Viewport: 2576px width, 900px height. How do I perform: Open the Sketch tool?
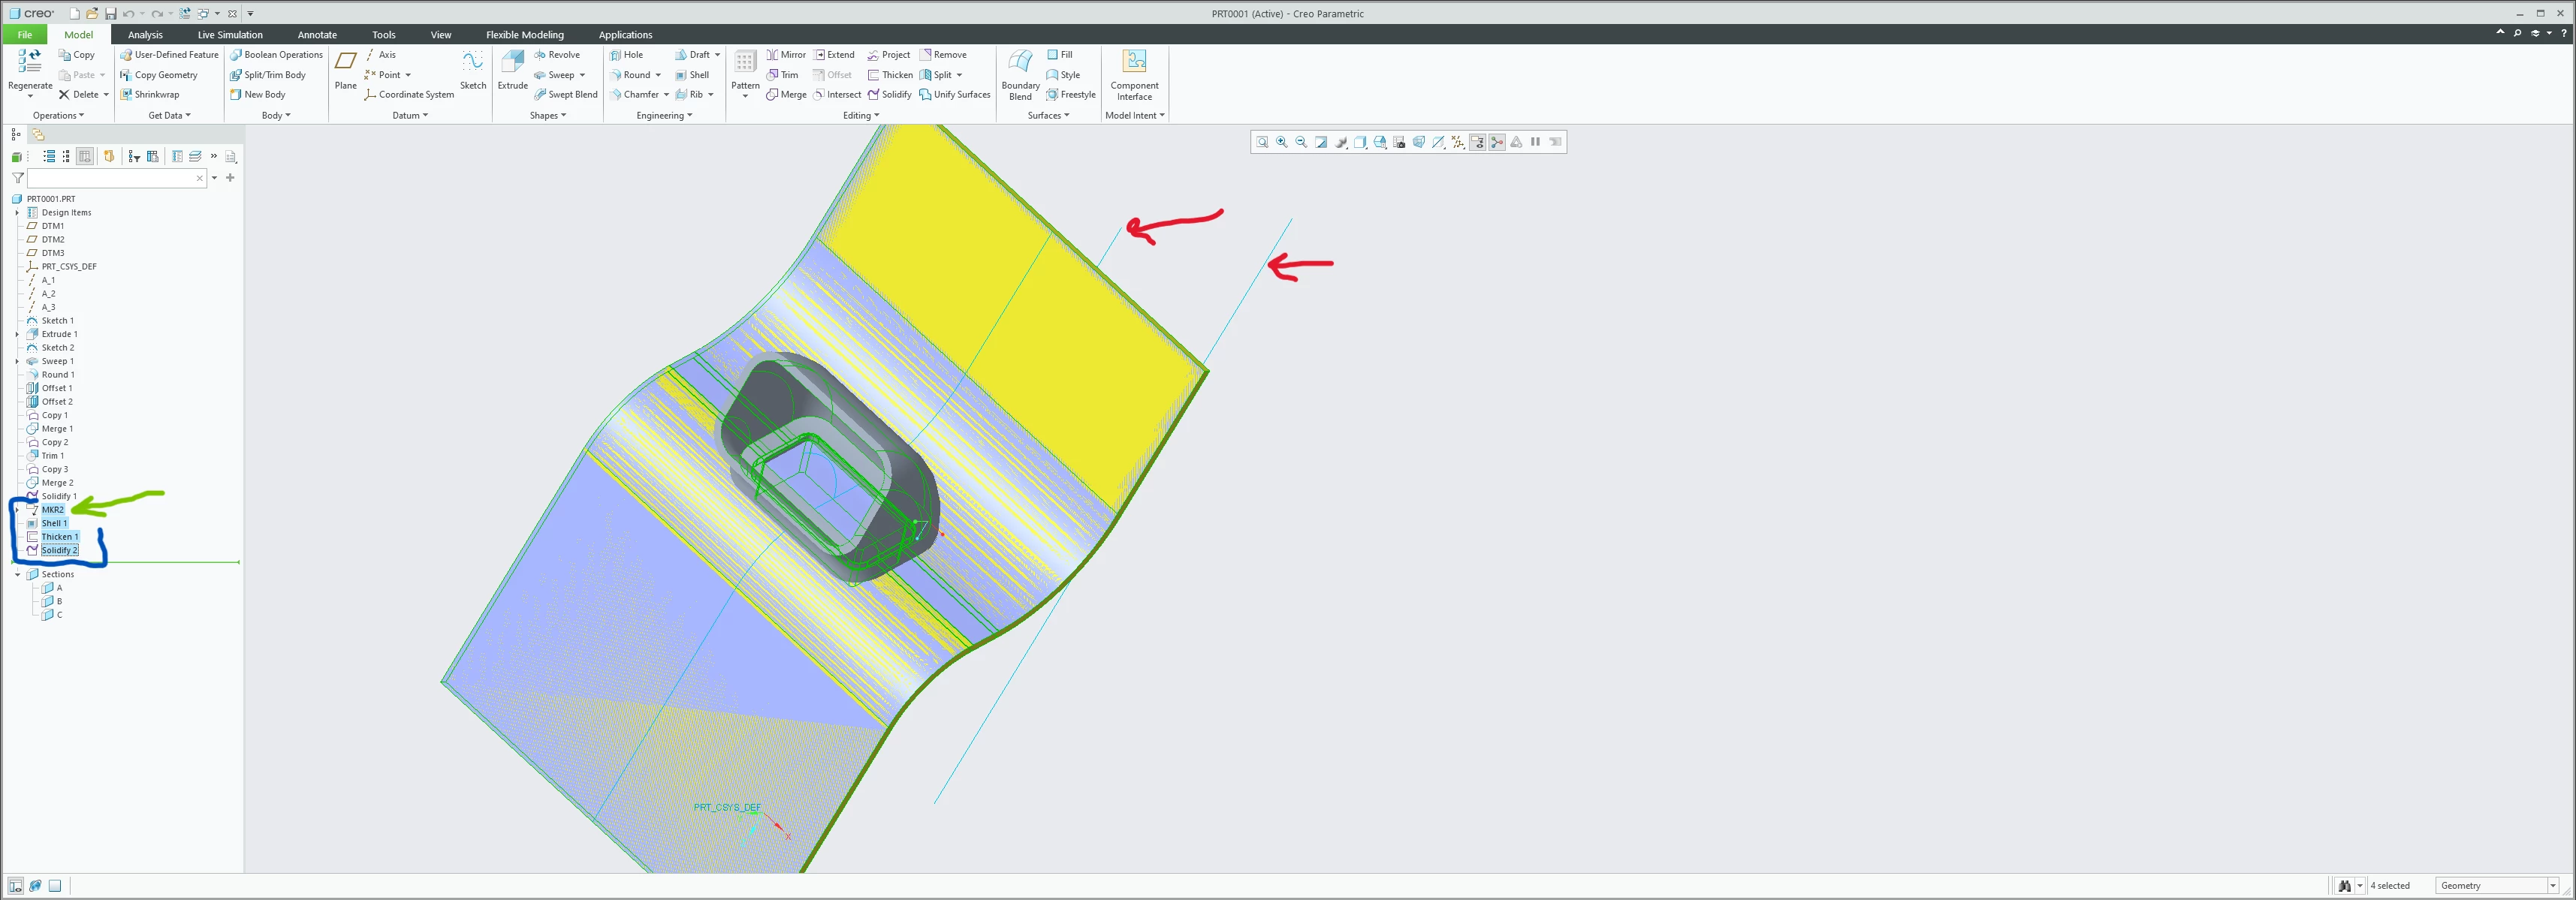tap(473, 64)
